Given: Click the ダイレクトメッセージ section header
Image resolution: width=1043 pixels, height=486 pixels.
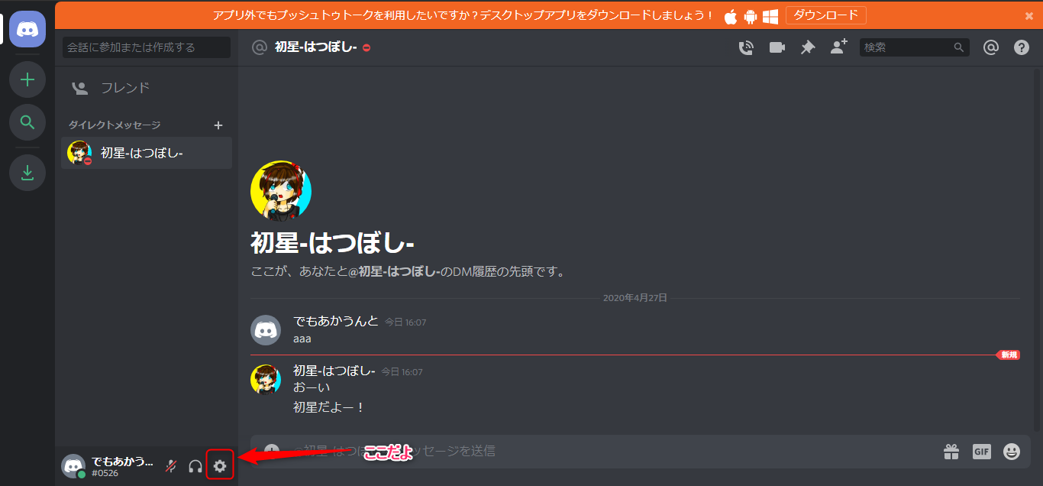Looking at the screenshot, I should pos(115,125).
